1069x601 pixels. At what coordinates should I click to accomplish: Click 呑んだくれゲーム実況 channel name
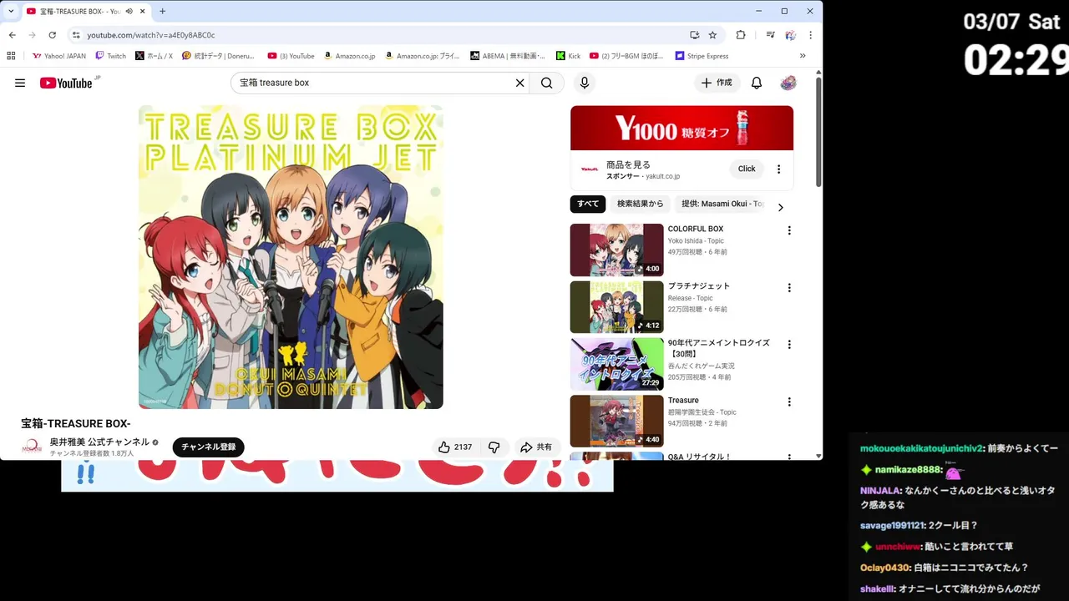click(701, 366)
